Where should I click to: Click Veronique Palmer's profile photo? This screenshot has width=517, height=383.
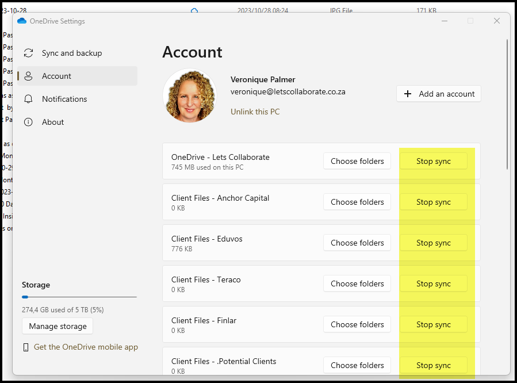pyautogui.click(x=190, y=96)
